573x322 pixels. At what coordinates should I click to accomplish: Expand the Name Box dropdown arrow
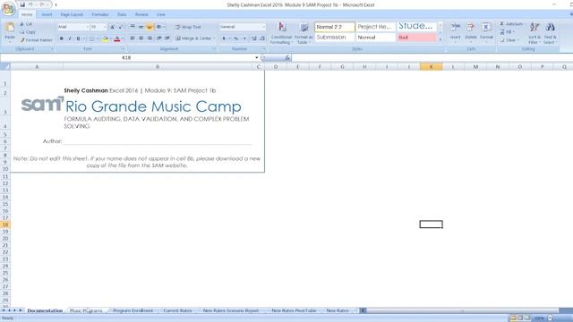(257, 57)
